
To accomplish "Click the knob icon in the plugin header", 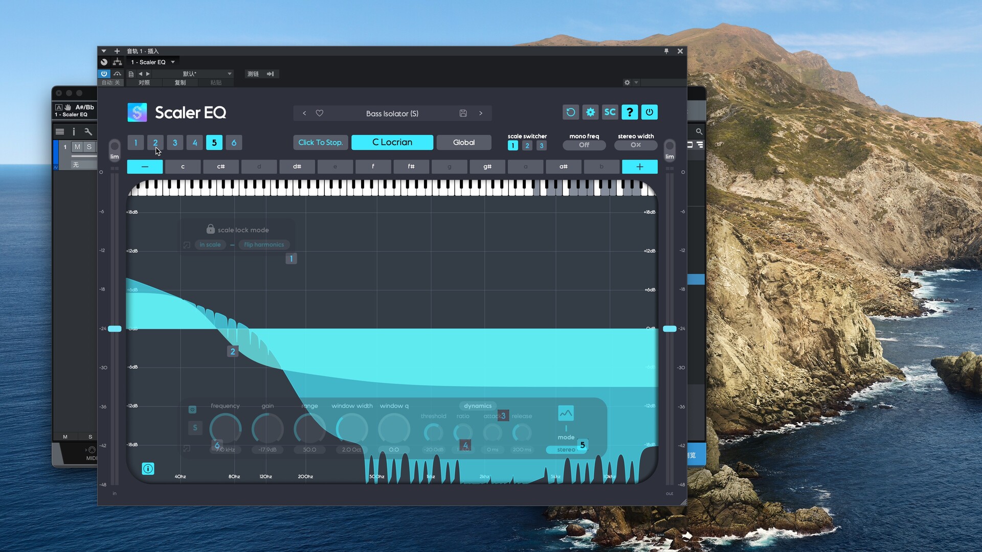I will (104, 62).
